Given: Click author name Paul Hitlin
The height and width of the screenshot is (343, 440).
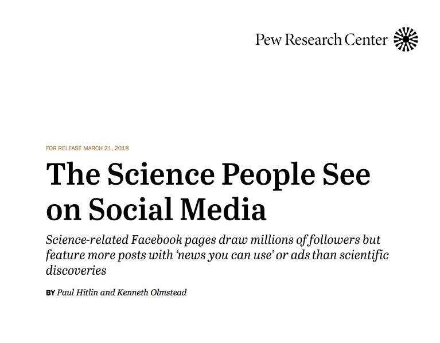Looking at the screenshot, I should [77, 292].
